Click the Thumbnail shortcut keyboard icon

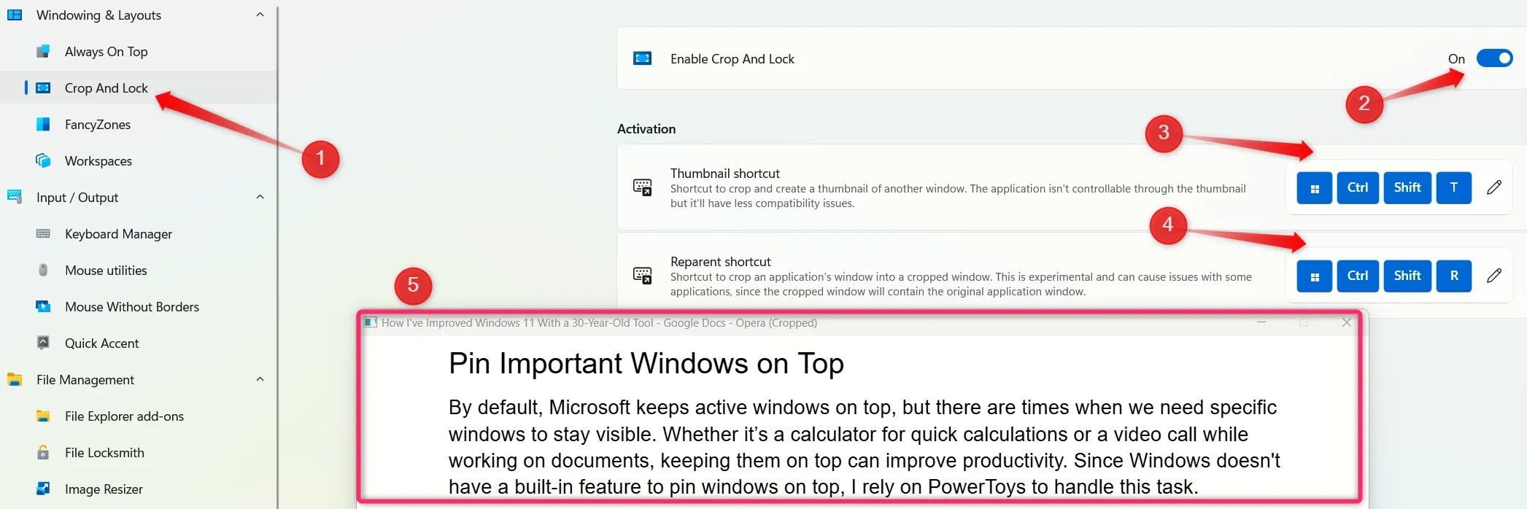point(642,187)
